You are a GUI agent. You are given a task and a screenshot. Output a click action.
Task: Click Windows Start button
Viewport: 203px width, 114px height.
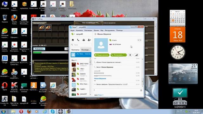click(x=3, y=111)
